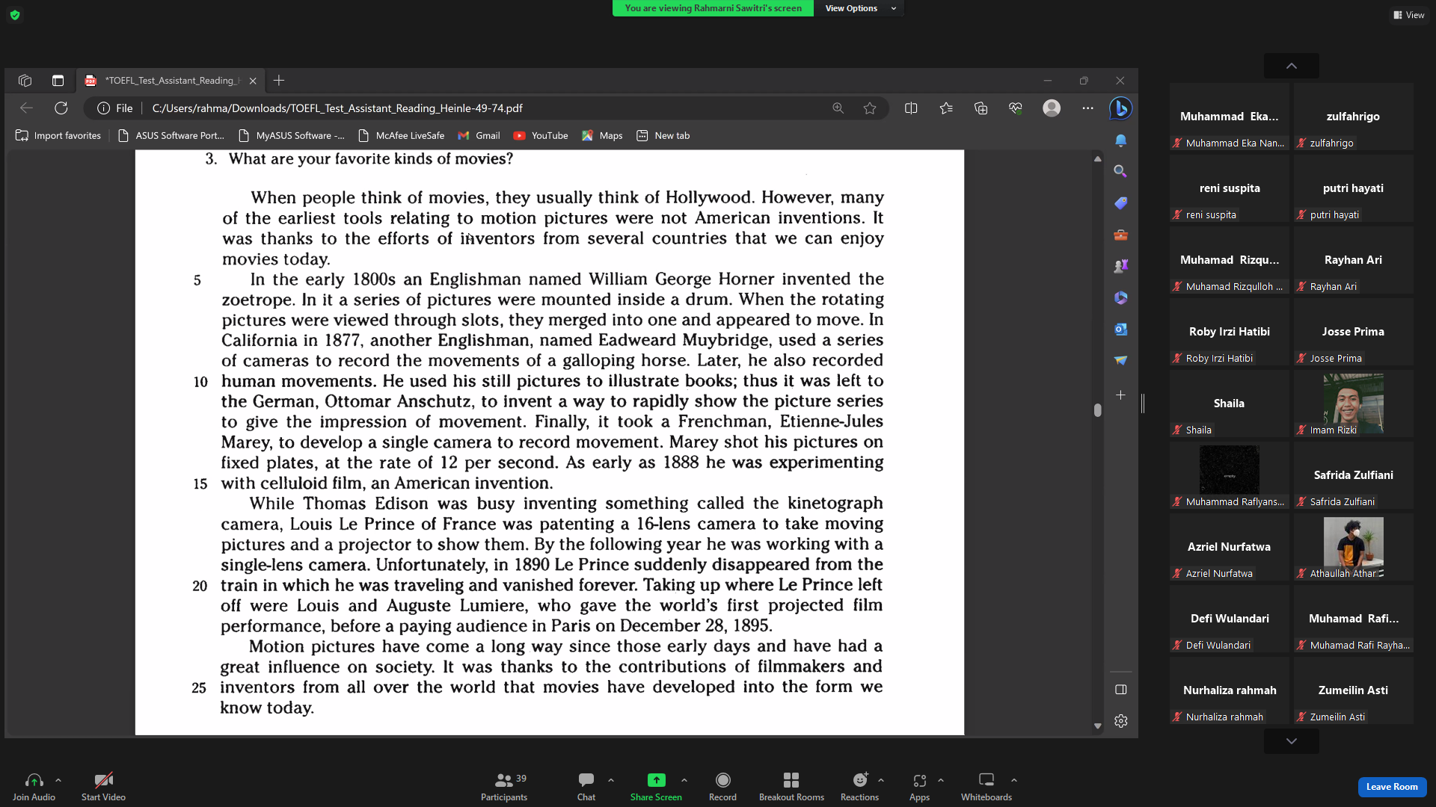
Task: Open YouTube bookmark
Action: tap(541, 136)
